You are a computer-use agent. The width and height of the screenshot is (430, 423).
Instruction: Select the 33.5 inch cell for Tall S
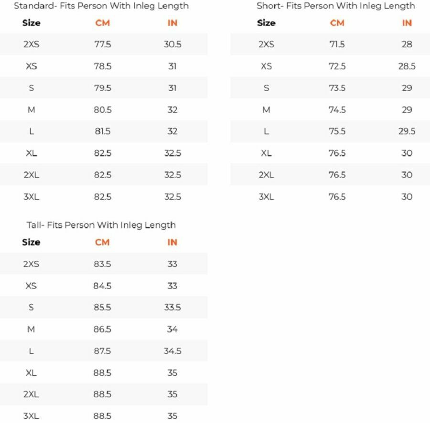click(x=172, y=308)
